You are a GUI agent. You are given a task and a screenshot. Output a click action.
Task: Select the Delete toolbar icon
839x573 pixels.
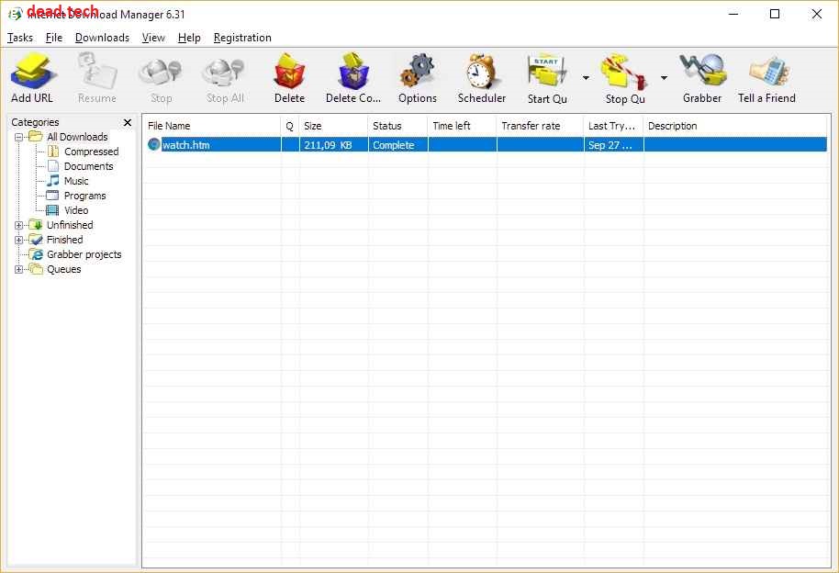tap(289, 73)
